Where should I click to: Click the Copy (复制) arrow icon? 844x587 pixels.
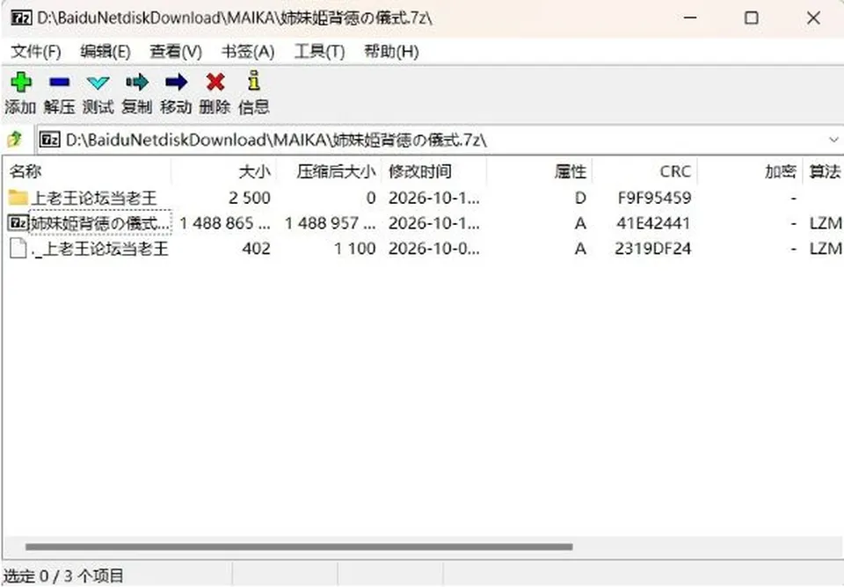(137, 82)
